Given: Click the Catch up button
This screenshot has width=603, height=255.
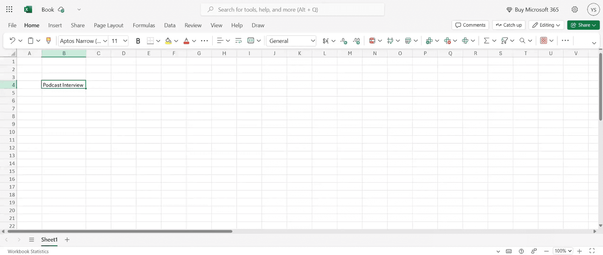Looking at the screenshot, I should click(509, 25).
